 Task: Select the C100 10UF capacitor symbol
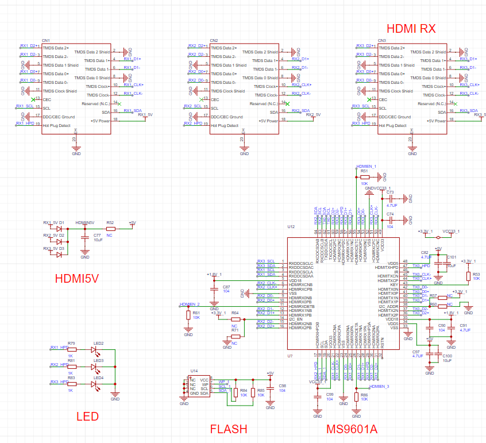point(438,354)
